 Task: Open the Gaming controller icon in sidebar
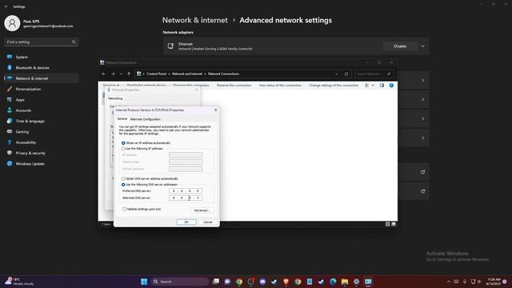pos(10,131)
